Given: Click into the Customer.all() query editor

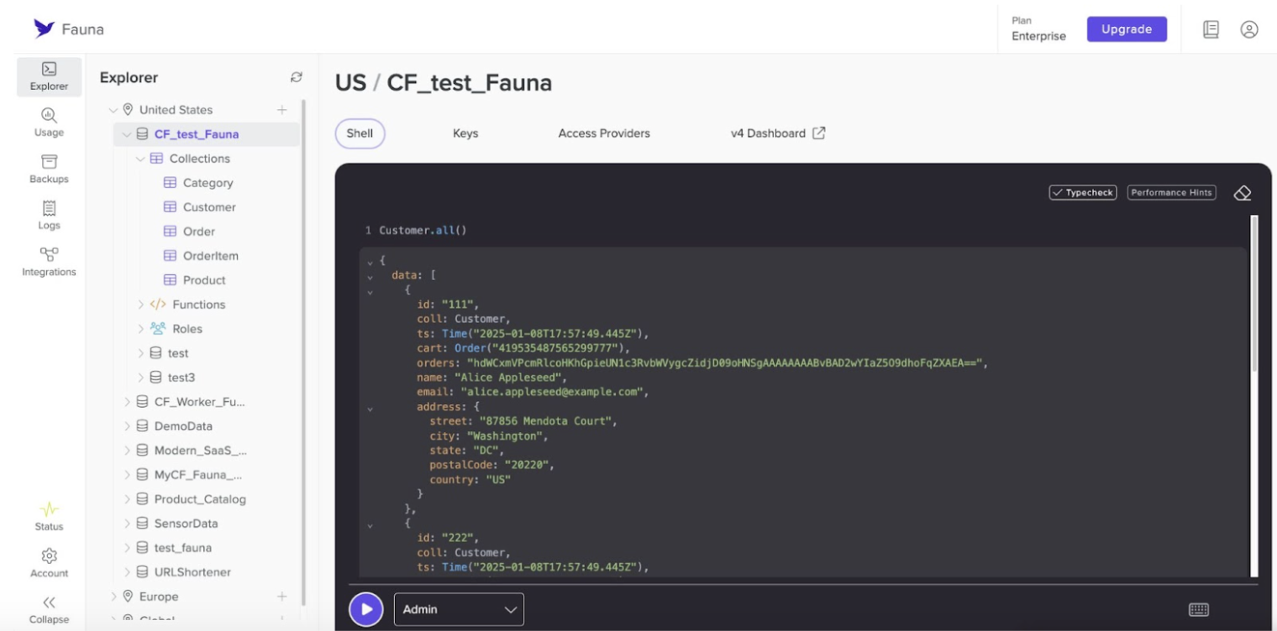Looking at the screenshot, I should (423, 231).
